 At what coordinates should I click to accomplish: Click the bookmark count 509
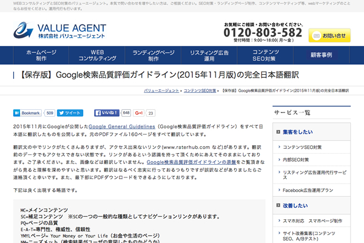pos(50,113)
